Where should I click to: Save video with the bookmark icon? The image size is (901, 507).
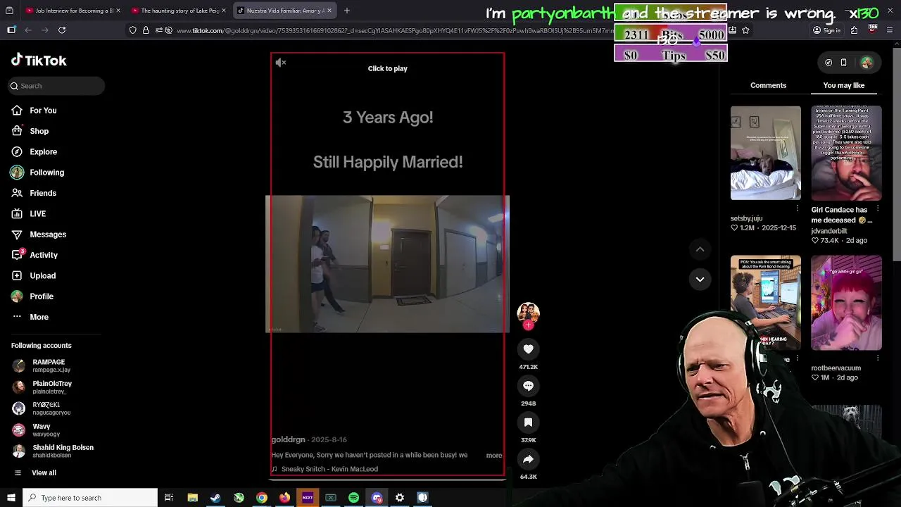pos(528,423)
